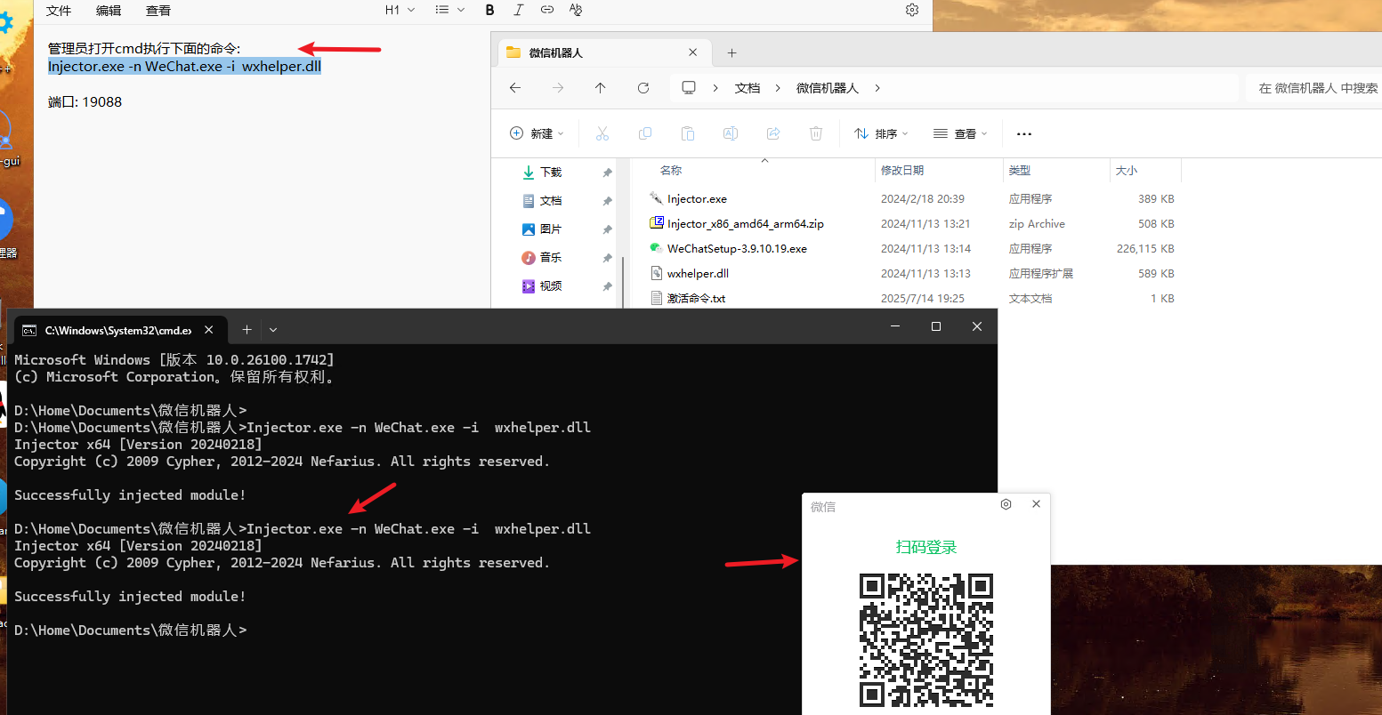Open WeChat login settings gear
The width and height of the screenshot is (1382, 715).
click(x=1006, y=504)
